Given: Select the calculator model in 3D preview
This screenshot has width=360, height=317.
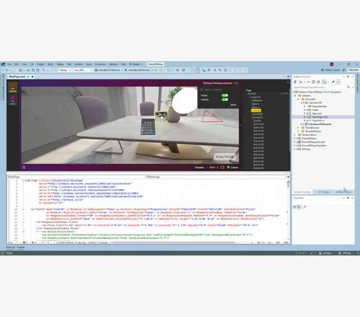Looking at the screenshot, I should 148,126.
